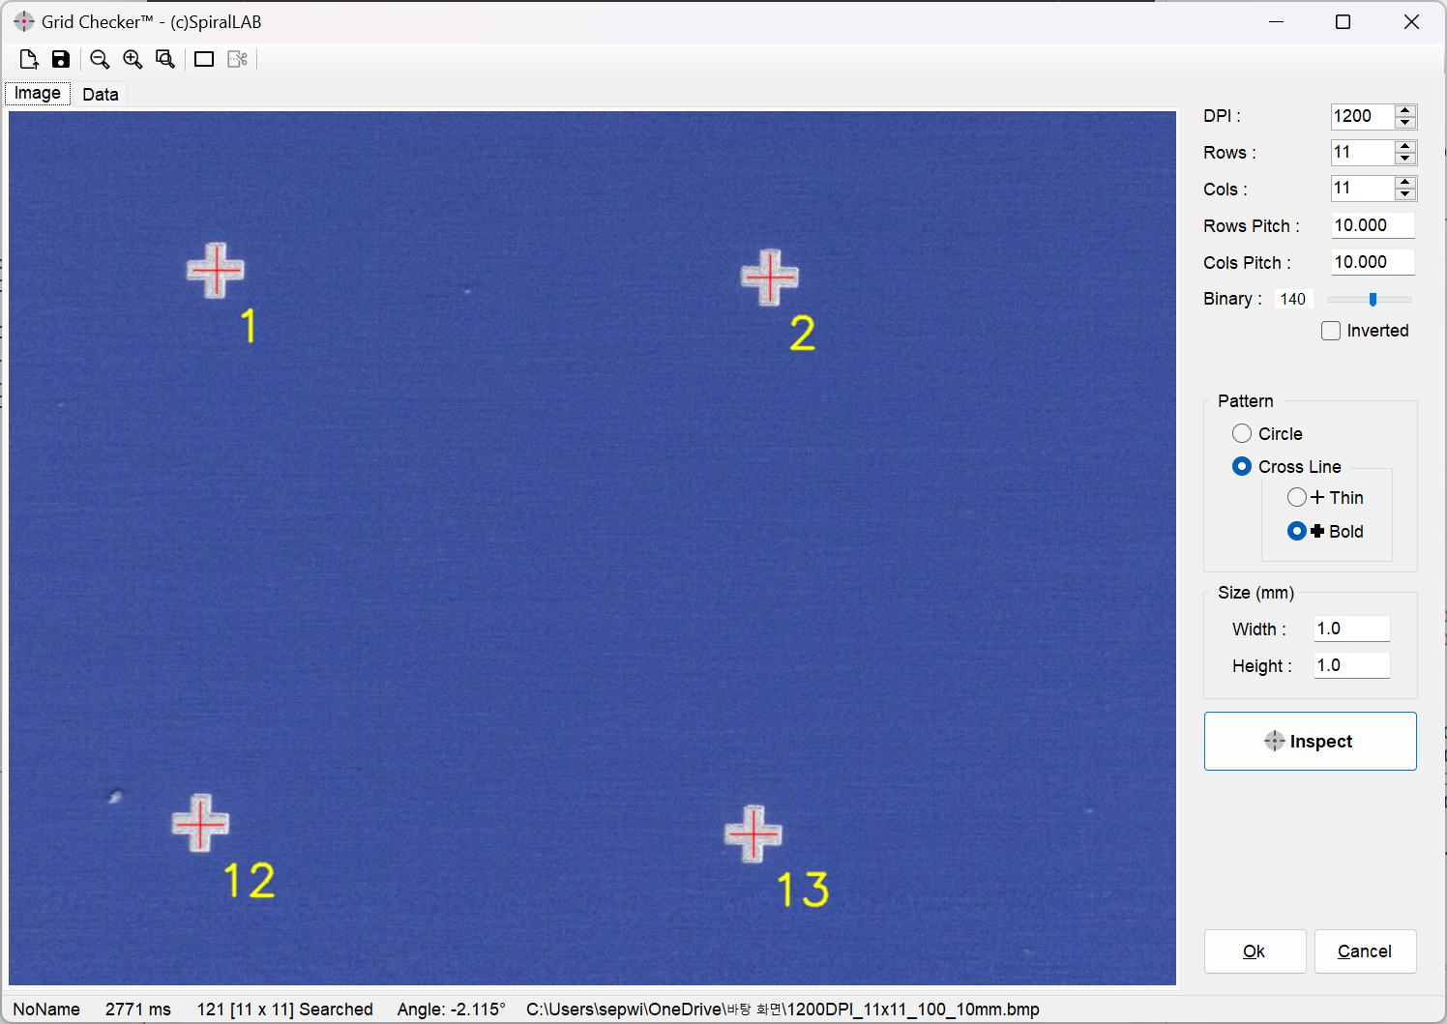Click the Rows Pitch input field

pos(1373,225)
